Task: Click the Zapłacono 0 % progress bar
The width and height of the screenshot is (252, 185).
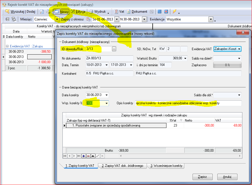Action: coord(227,65)
